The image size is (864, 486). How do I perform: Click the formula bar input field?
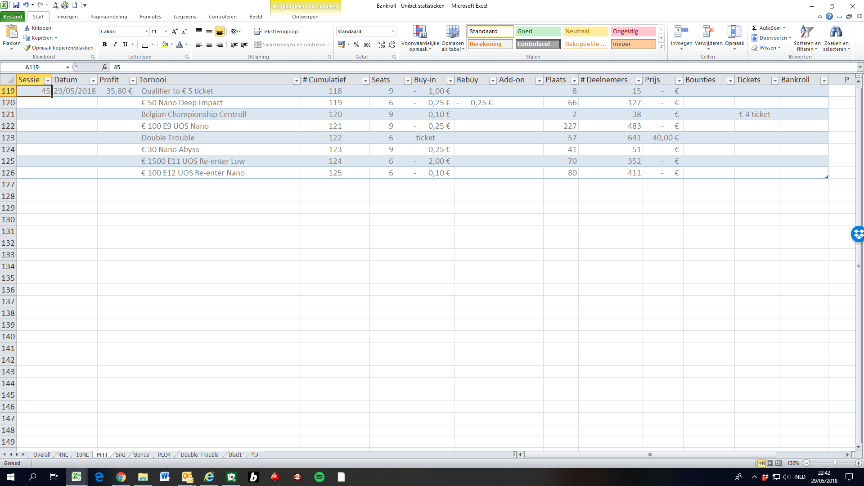[484, 67]
